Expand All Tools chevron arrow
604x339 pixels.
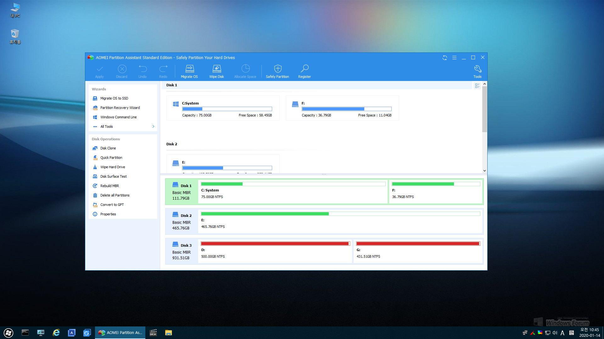pos(153,126)
